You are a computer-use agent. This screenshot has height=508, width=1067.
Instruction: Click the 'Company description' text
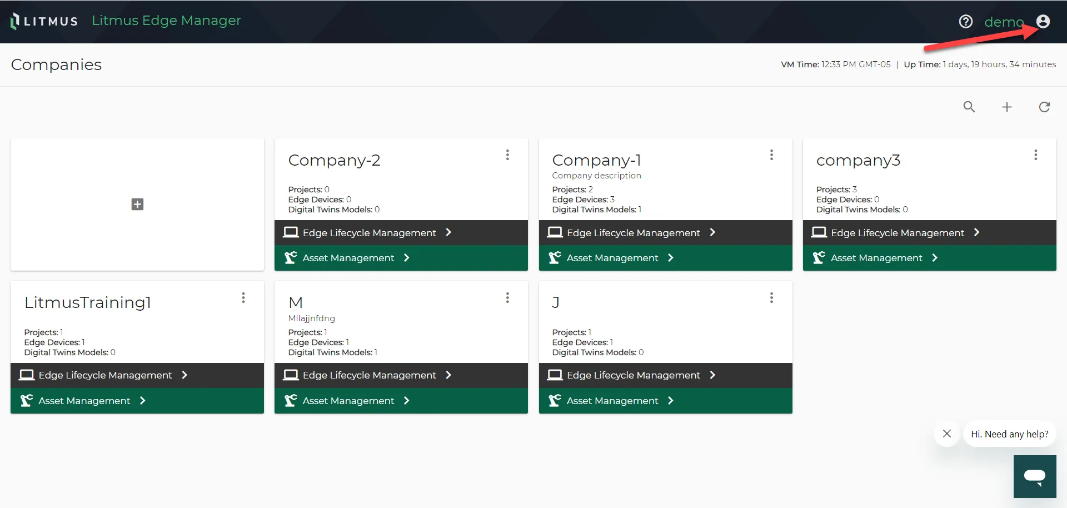click(596, 176)
